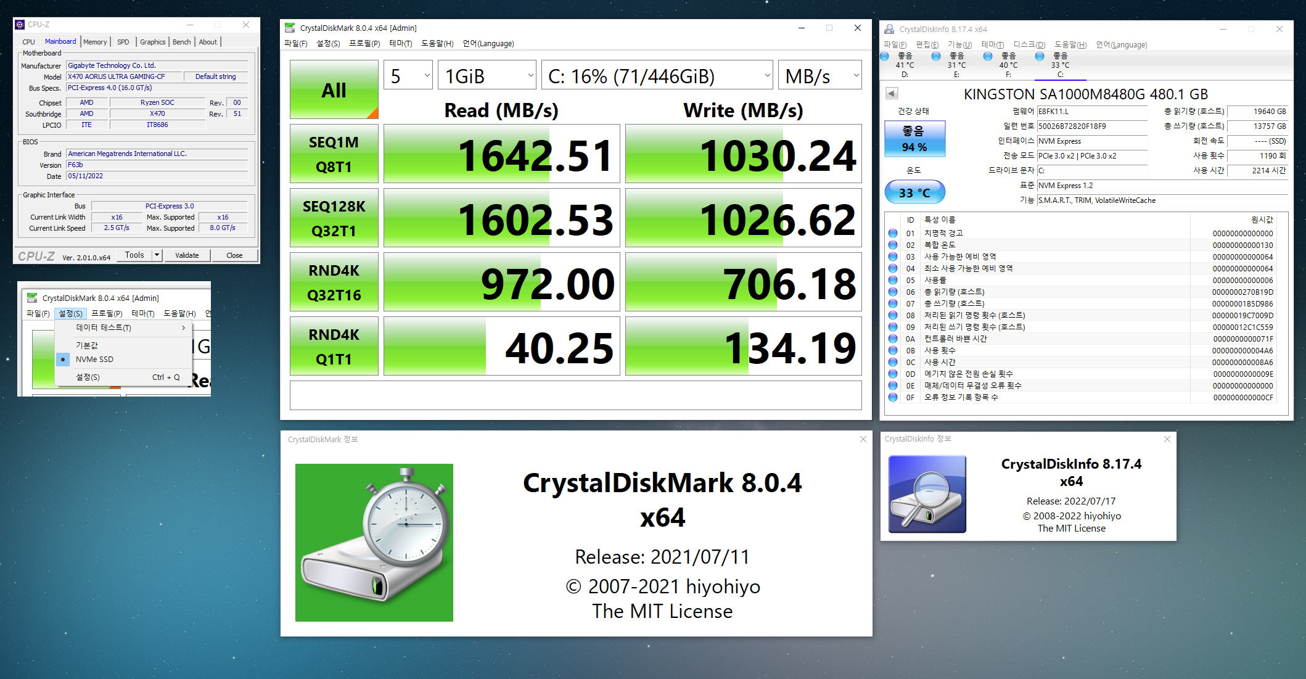Run the RND4K Q1T1 test button
This screenshot has width=1306, height=679.
pyautogui.click(x=334, y=347)
